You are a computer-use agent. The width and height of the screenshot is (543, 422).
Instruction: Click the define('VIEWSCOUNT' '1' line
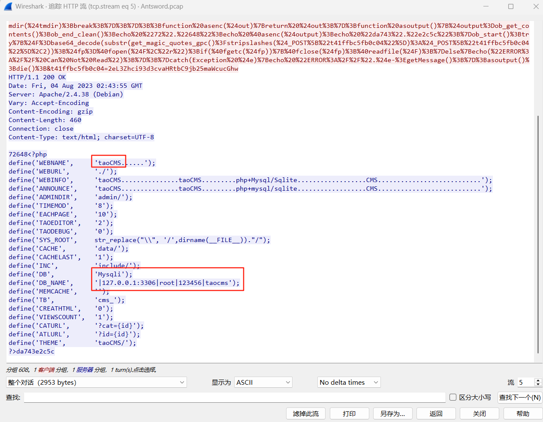pos(61,317)
